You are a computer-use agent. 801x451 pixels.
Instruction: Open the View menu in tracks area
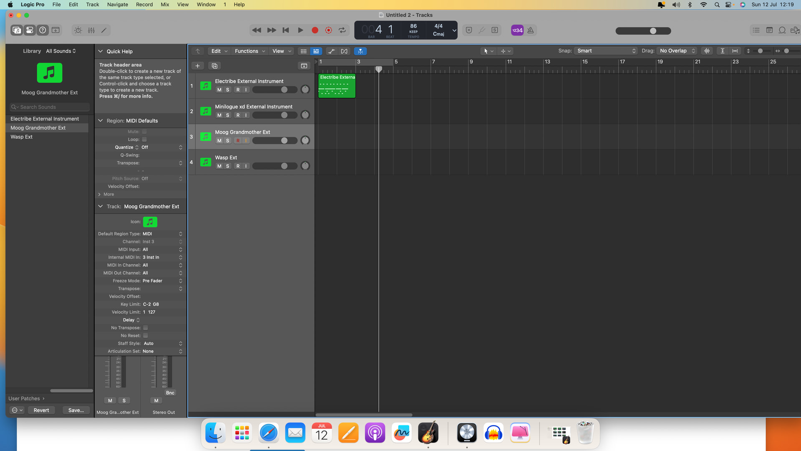[x=282, y=51]
